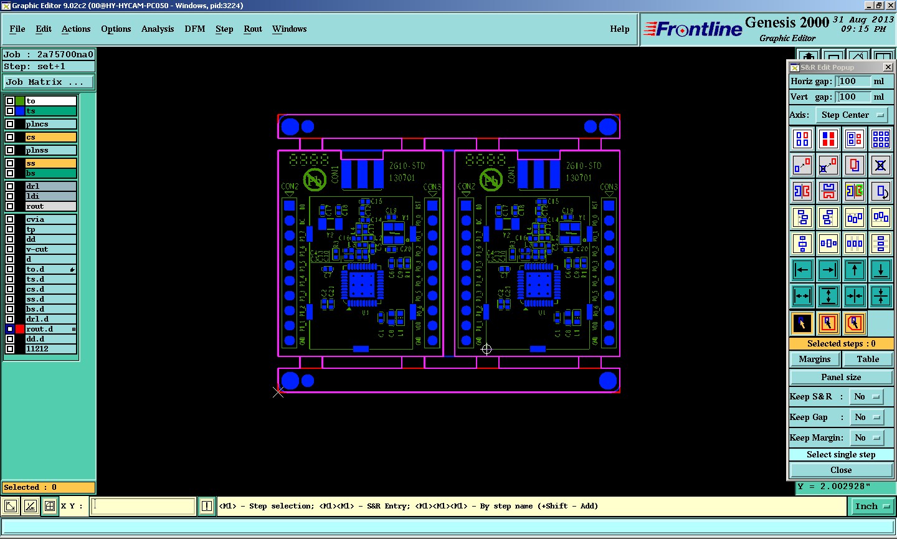897x539 pixels.
Task: Open the Actions menu
Action: click(76, 29)
